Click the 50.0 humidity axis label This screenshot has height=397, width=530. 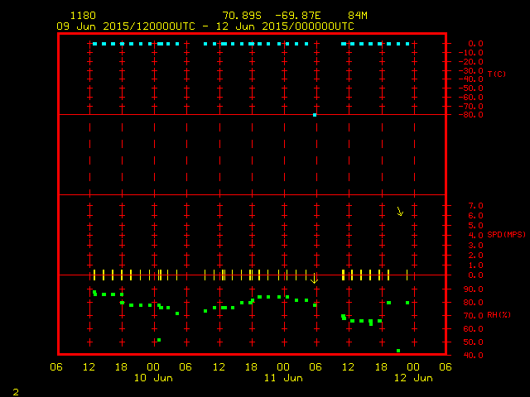pos(473,342)
